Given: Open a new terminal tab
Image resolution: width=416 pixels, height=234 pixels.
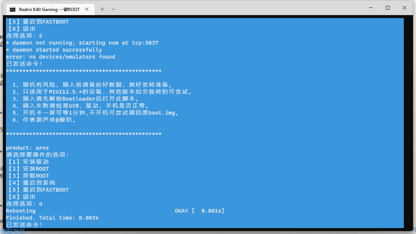Looking at the screenshot, I should click(102, 9).
